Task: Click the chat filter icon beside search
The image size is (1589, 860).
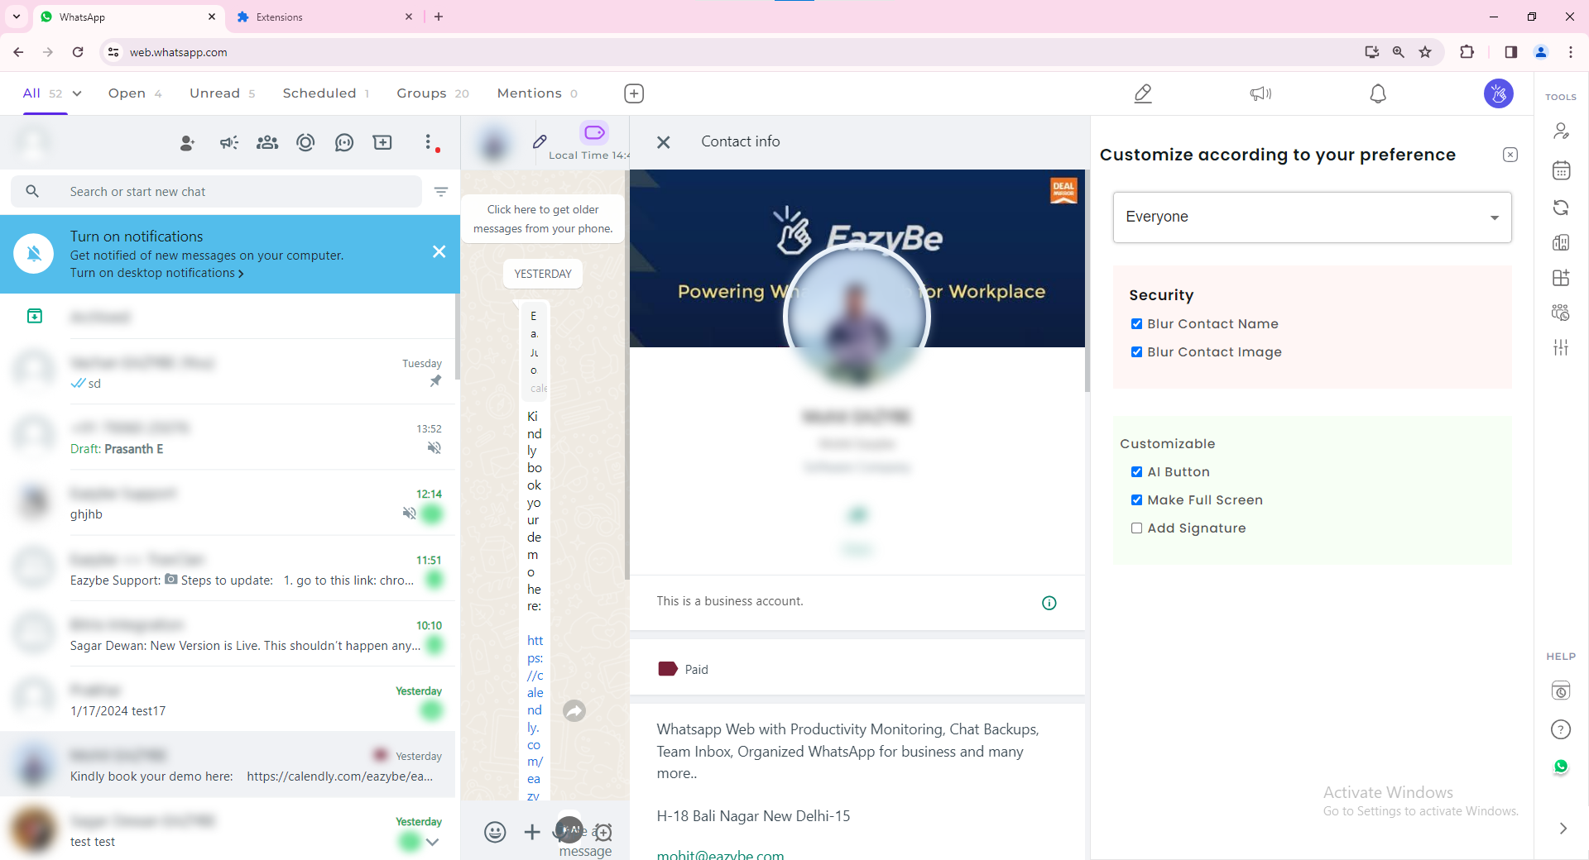Action: tap(441, 192)
